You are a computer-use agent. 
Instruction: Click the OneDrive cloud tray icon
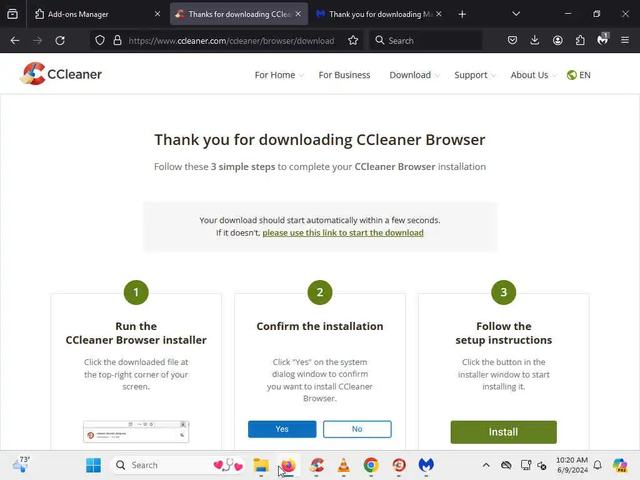[506, 465]
